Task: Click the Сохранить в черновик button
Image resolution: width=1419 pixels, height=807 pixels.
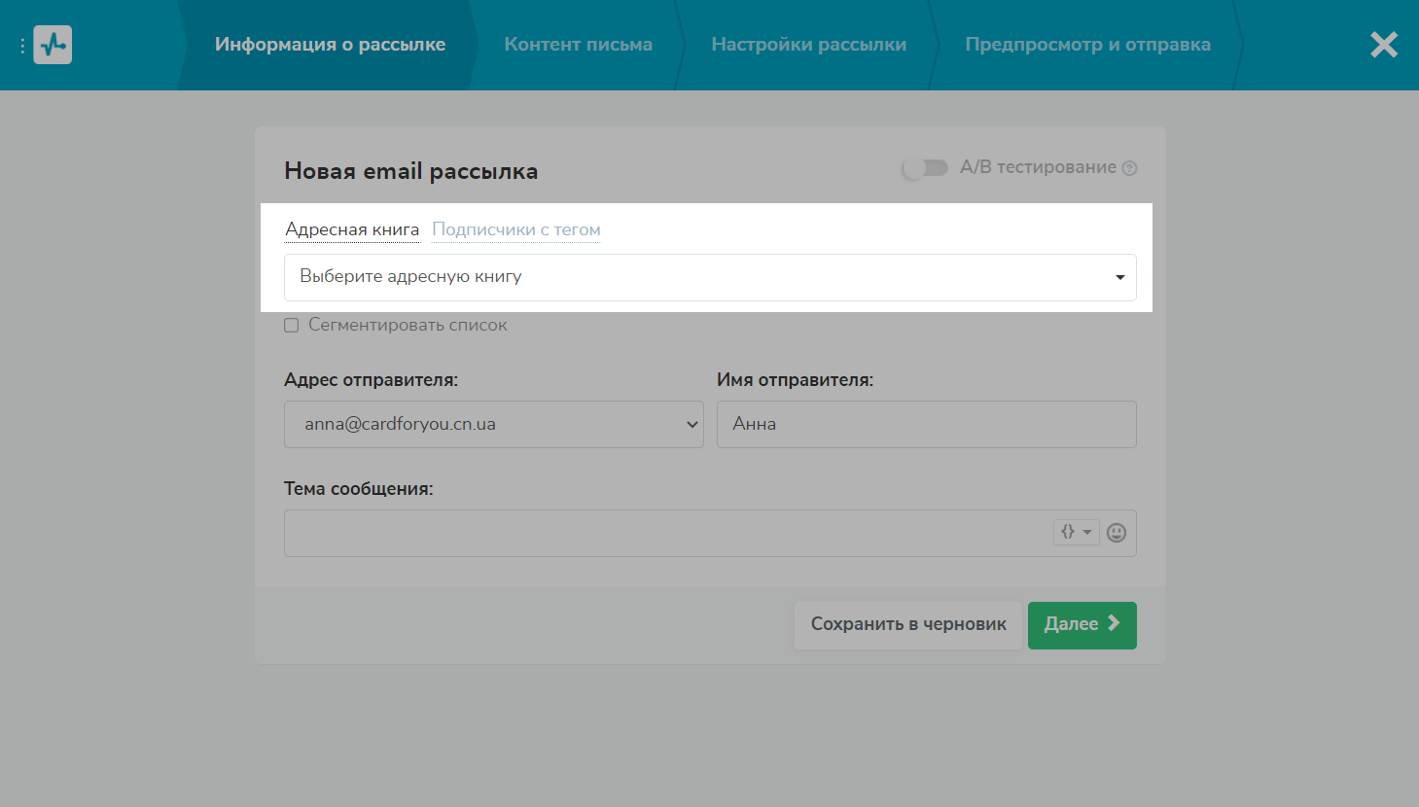Action: 908,625
